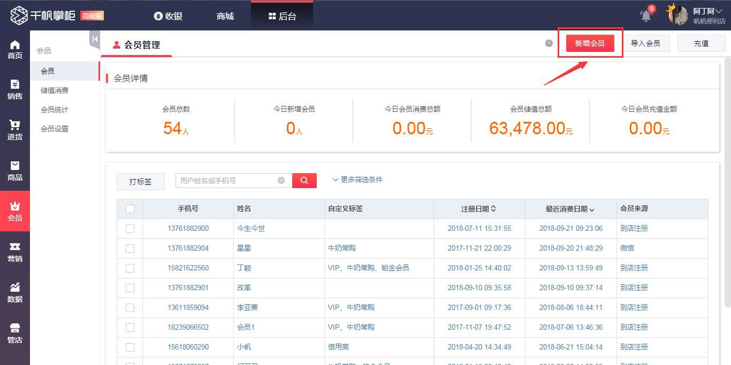Select the 销售 sales icon
Image resolution: width=731 pixels, height=365 pixels.
[14, 87]
